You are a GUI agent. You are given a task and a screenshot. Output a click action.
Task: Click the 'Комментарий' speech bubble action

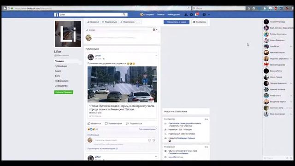click(113, 124)
